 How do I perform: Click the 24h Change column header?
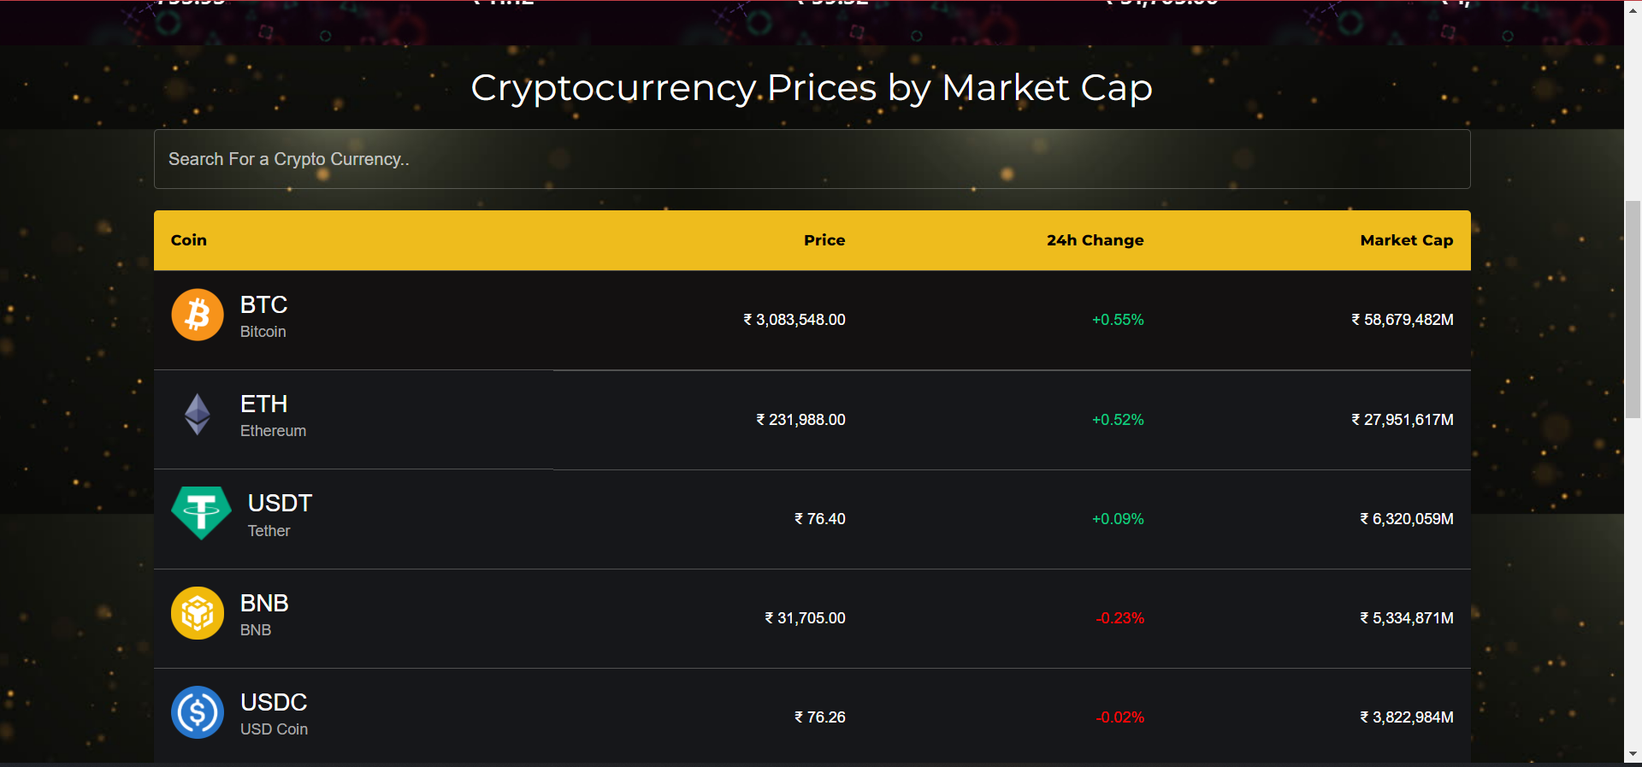point(1095,240)
